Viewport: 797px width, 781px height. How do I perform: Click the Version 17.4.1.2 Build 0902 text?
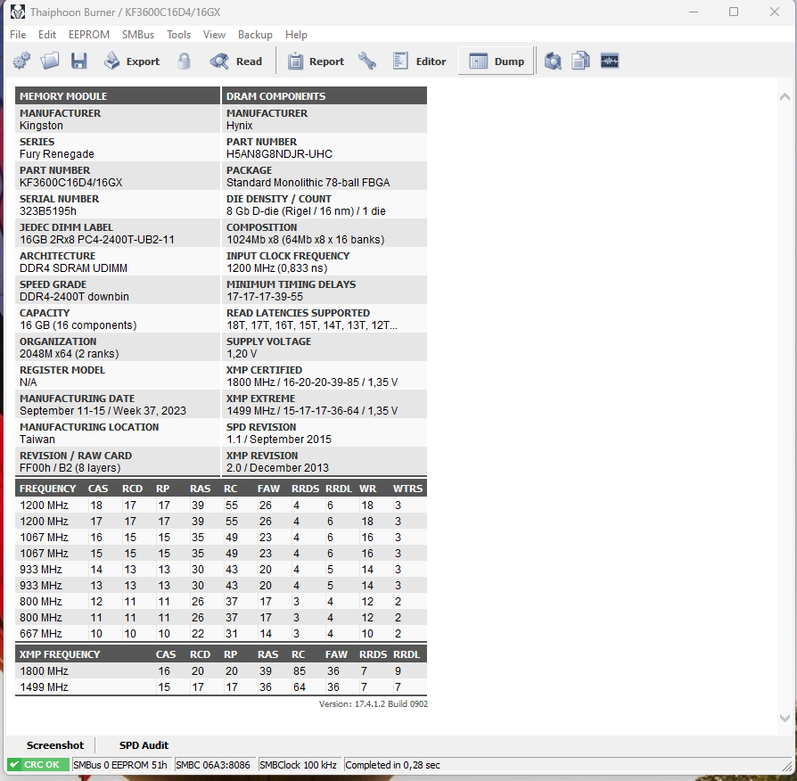pos(373,703)
